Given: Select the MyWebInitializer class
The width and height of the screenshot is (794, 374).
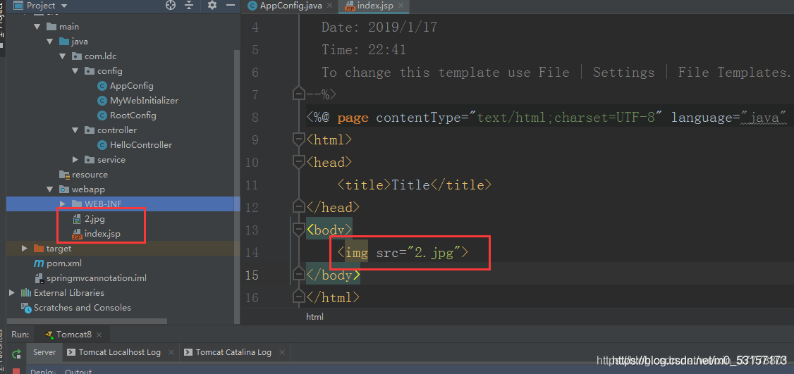Looking at the screenshot, I should click(x=144, y=101).
